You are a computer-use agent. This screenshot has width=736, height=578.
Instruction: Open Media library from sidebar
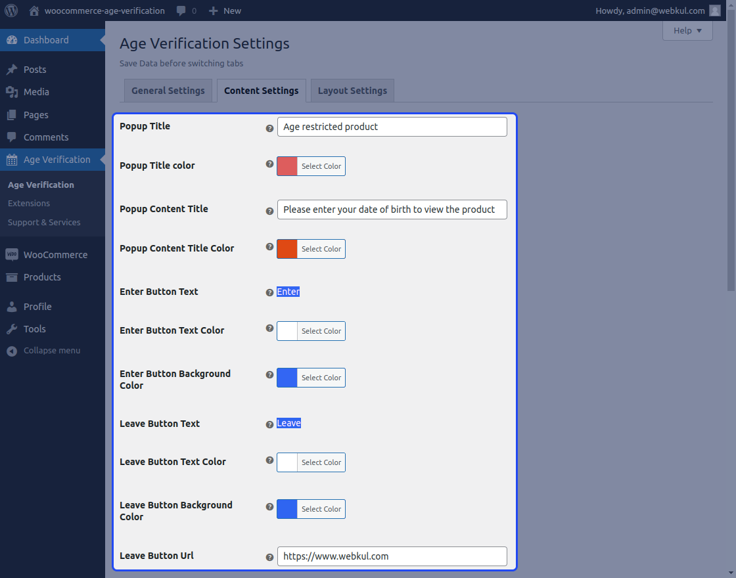pyautogui.click(x=36, y=92)
